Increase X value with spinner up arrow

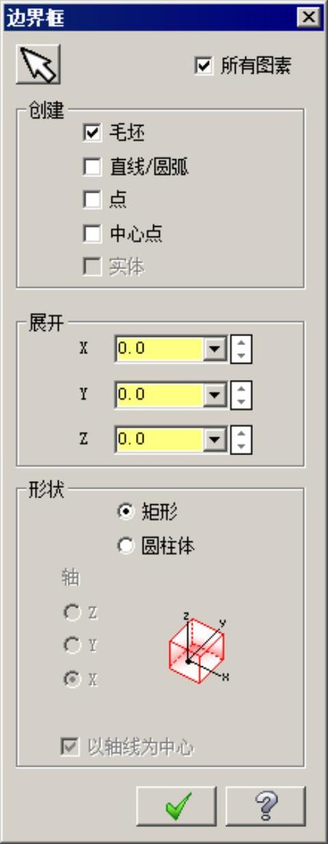click(241, 342)
